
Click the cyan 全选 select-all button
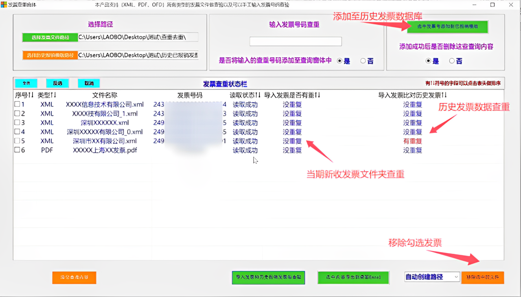pyautogui.click(x=26, y=83)
